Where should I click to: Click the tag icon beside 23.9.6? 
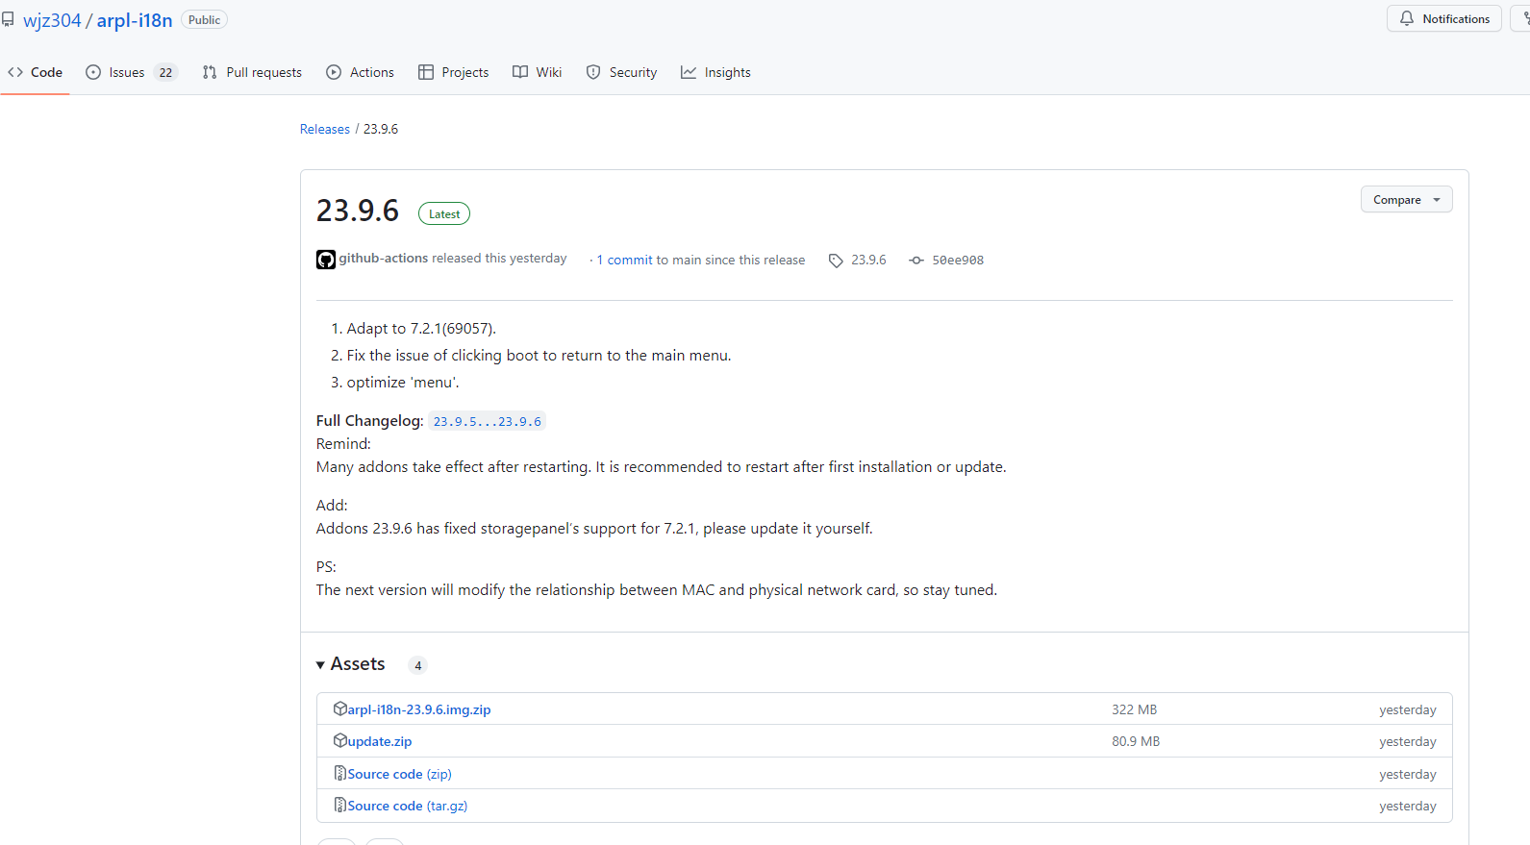[x=836, y=261]
